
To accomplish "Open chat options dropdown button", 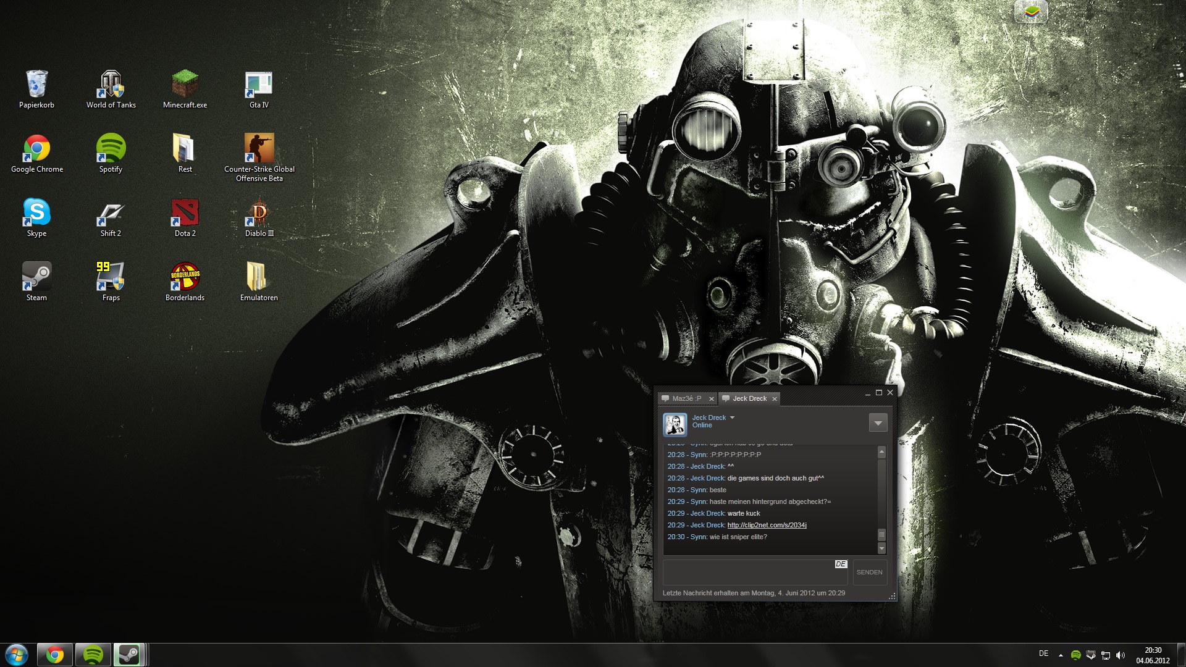I will coord(878,423).
